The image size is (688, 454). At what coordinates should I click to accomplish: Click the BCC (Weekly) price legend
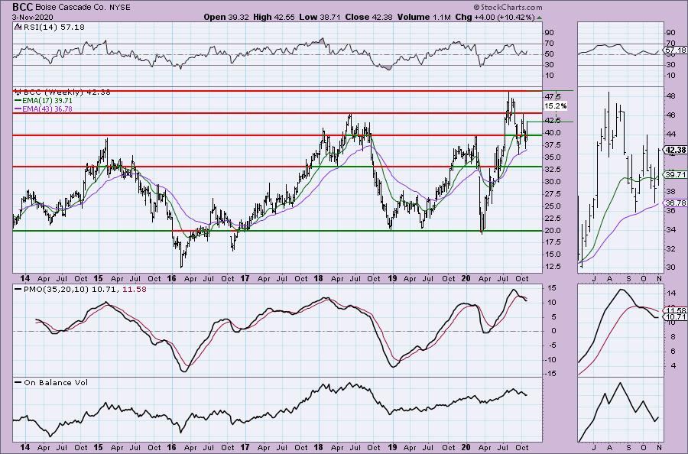point(67,92)
